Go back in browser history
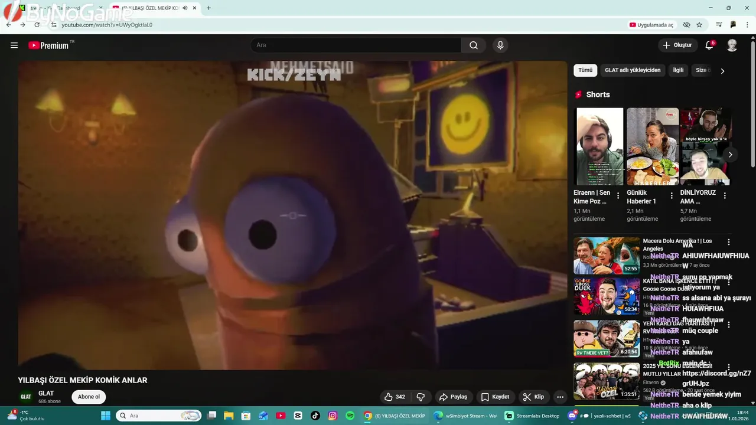This screenshot has height=425, width=756. [x=9, y=25]
